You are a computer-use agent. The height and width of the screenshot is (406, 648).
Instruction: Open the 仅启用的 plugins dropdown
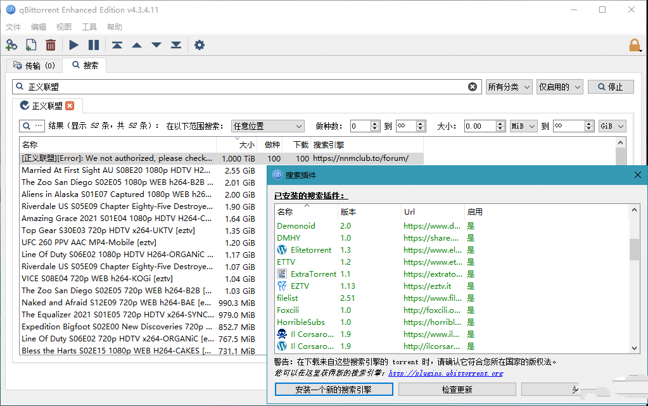click(x=559, y=87)
